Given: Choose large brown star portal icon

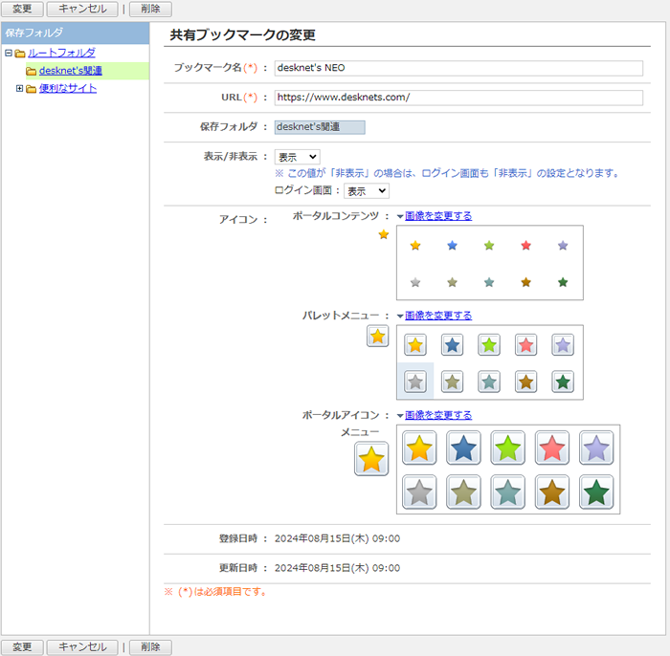Looking at the screenshot, I should point(552,492).
